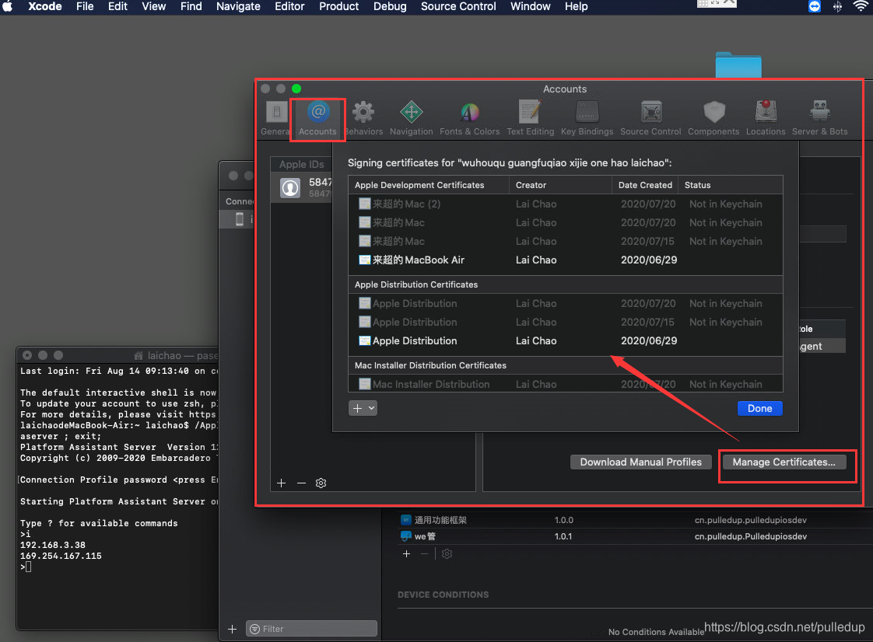Click the Filter field in Devices window
This screenshot has width=873, height=642.
coord(311,629)
